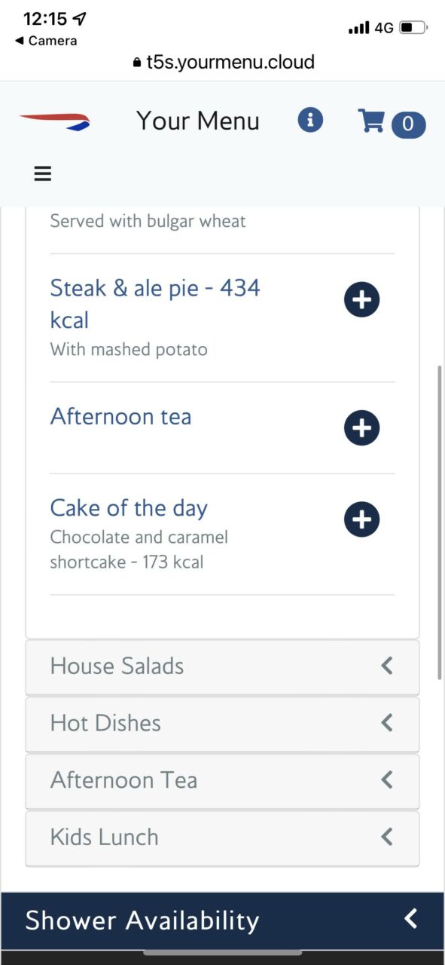Image resolution: width=445 pixels, height=965 pixels.
Task: Tap the information circle icon
Action: point(310,120)
